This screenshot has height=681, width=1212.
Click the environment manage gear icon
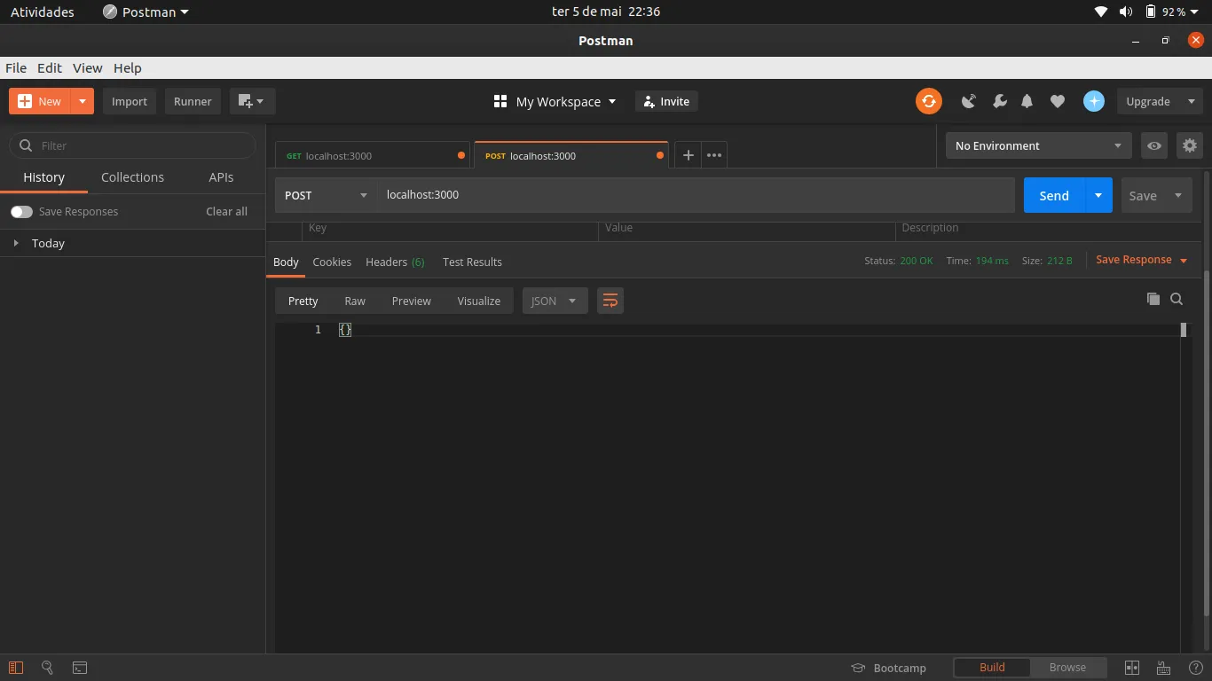click(1189, 145)
